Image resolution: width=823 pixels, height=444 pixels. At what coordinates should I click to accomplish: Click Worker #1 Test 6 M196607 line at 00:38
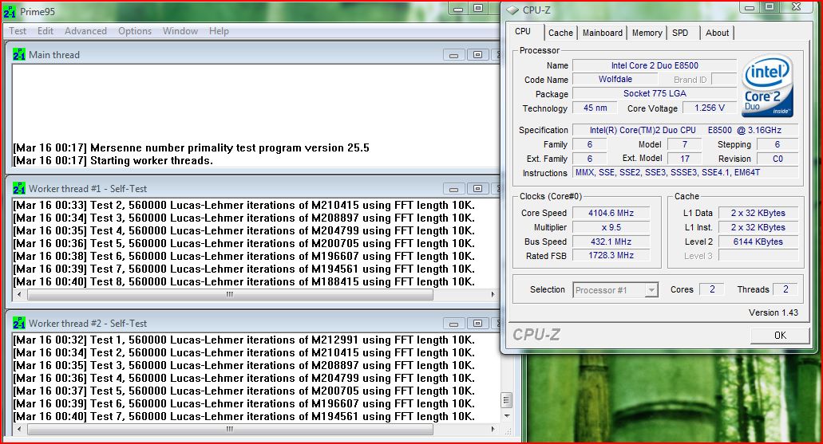point(244,256)
